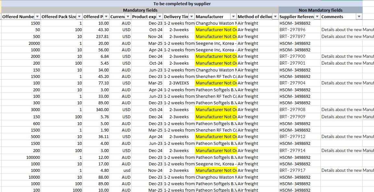Select the Manufacturer column header cell
Screen dimensions: 374x192
pyautogui.click(x=216, y=17)
